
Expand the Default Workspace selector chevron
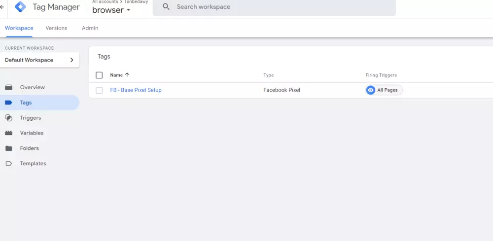pyautogui.click(x=71, y=60)
